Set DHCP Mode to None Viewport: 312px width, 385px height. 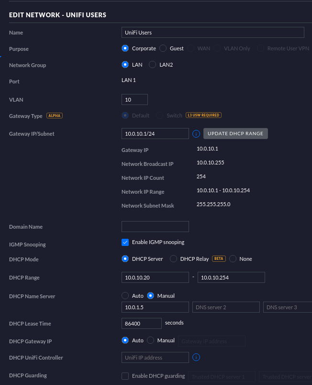pos(233,259)
